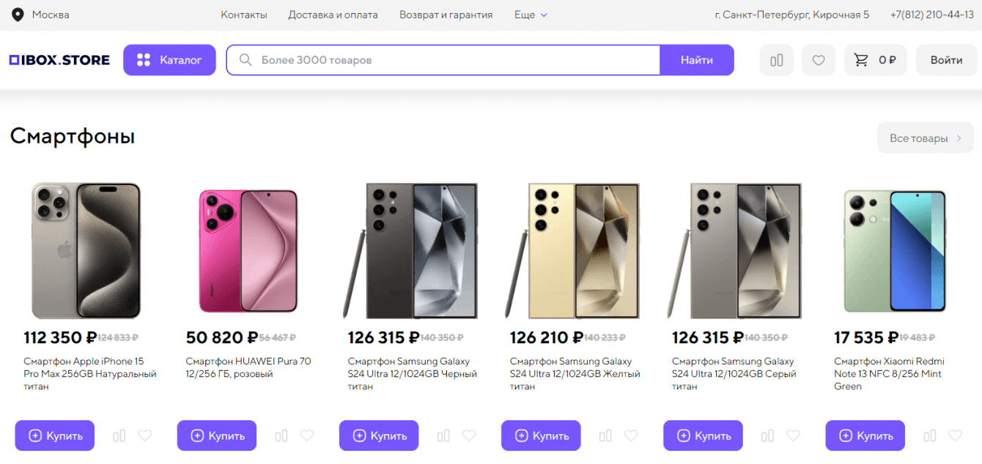Focus the product search input field
The height and width of the screenshot is (464, 982).
454,60
